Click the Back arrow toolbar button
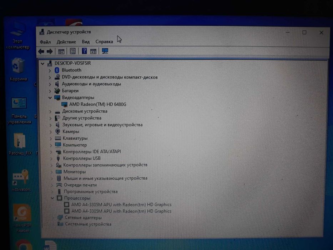This screenshot has width=333, height=250. tap(41, 51)
